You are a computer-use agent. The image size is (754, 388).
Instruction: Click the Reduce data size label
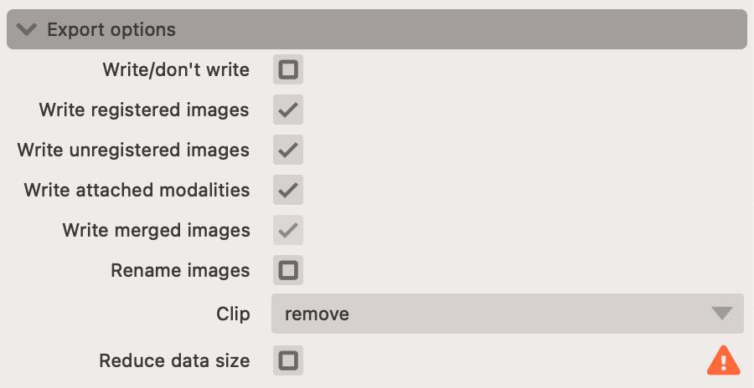tap(174, 361)
